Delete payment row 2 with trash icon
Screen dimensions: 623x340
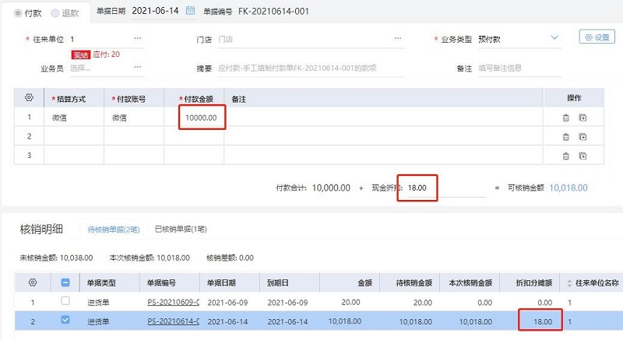[566, 137]
